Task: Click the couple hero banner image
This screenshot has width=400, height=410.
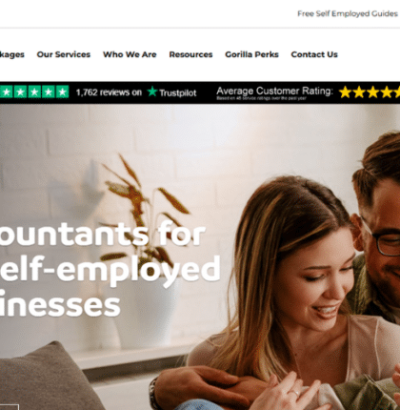Action: click(200, 256)
